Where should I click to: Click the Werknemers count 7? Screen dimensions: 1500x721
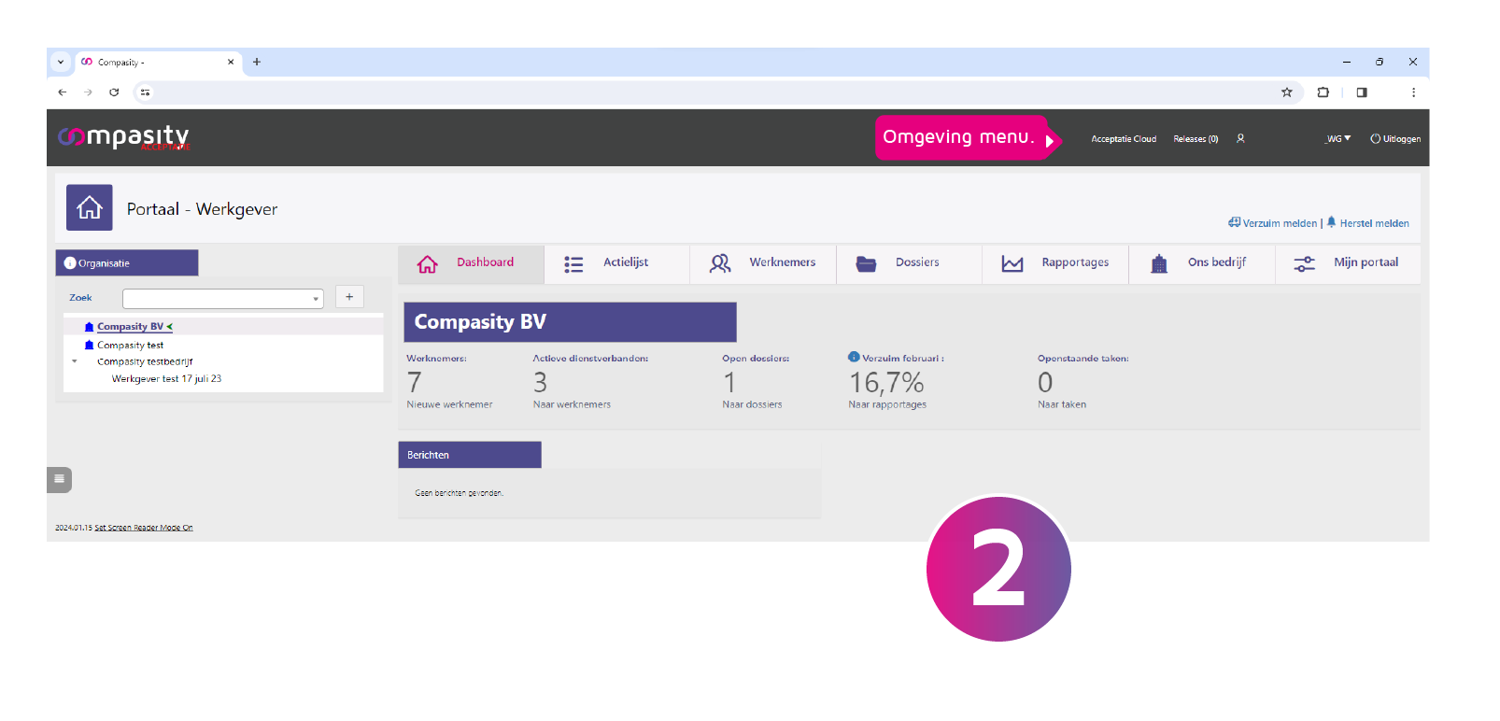coord(415,383)
